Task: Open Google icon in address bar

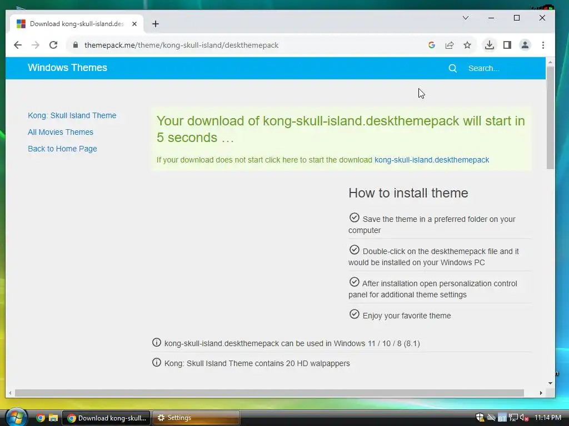Action: click(431, 45)
